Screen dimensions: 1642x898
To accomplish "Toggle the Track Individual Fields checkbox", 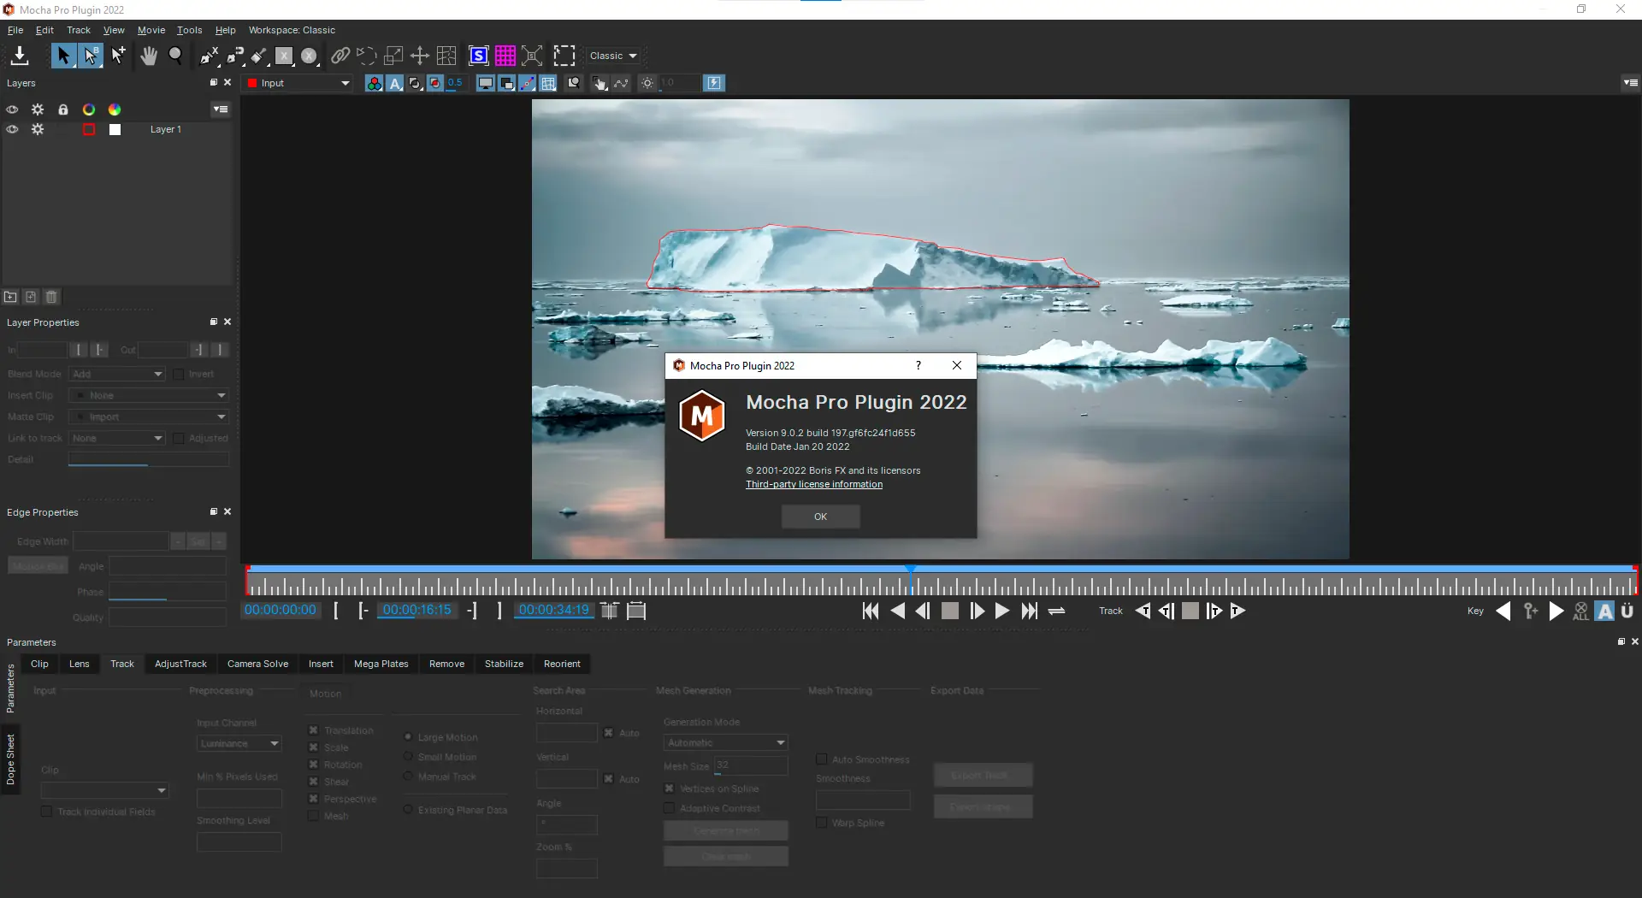I will (x=46, y=812).
